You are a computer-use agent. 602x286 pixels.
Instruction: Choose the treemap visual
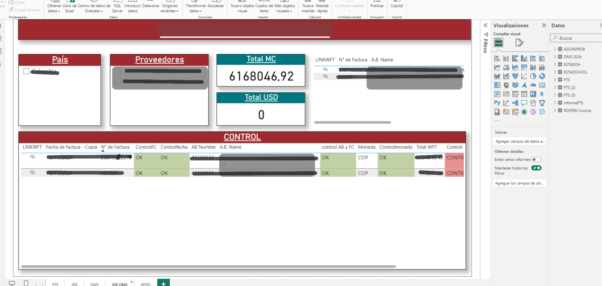497,85
